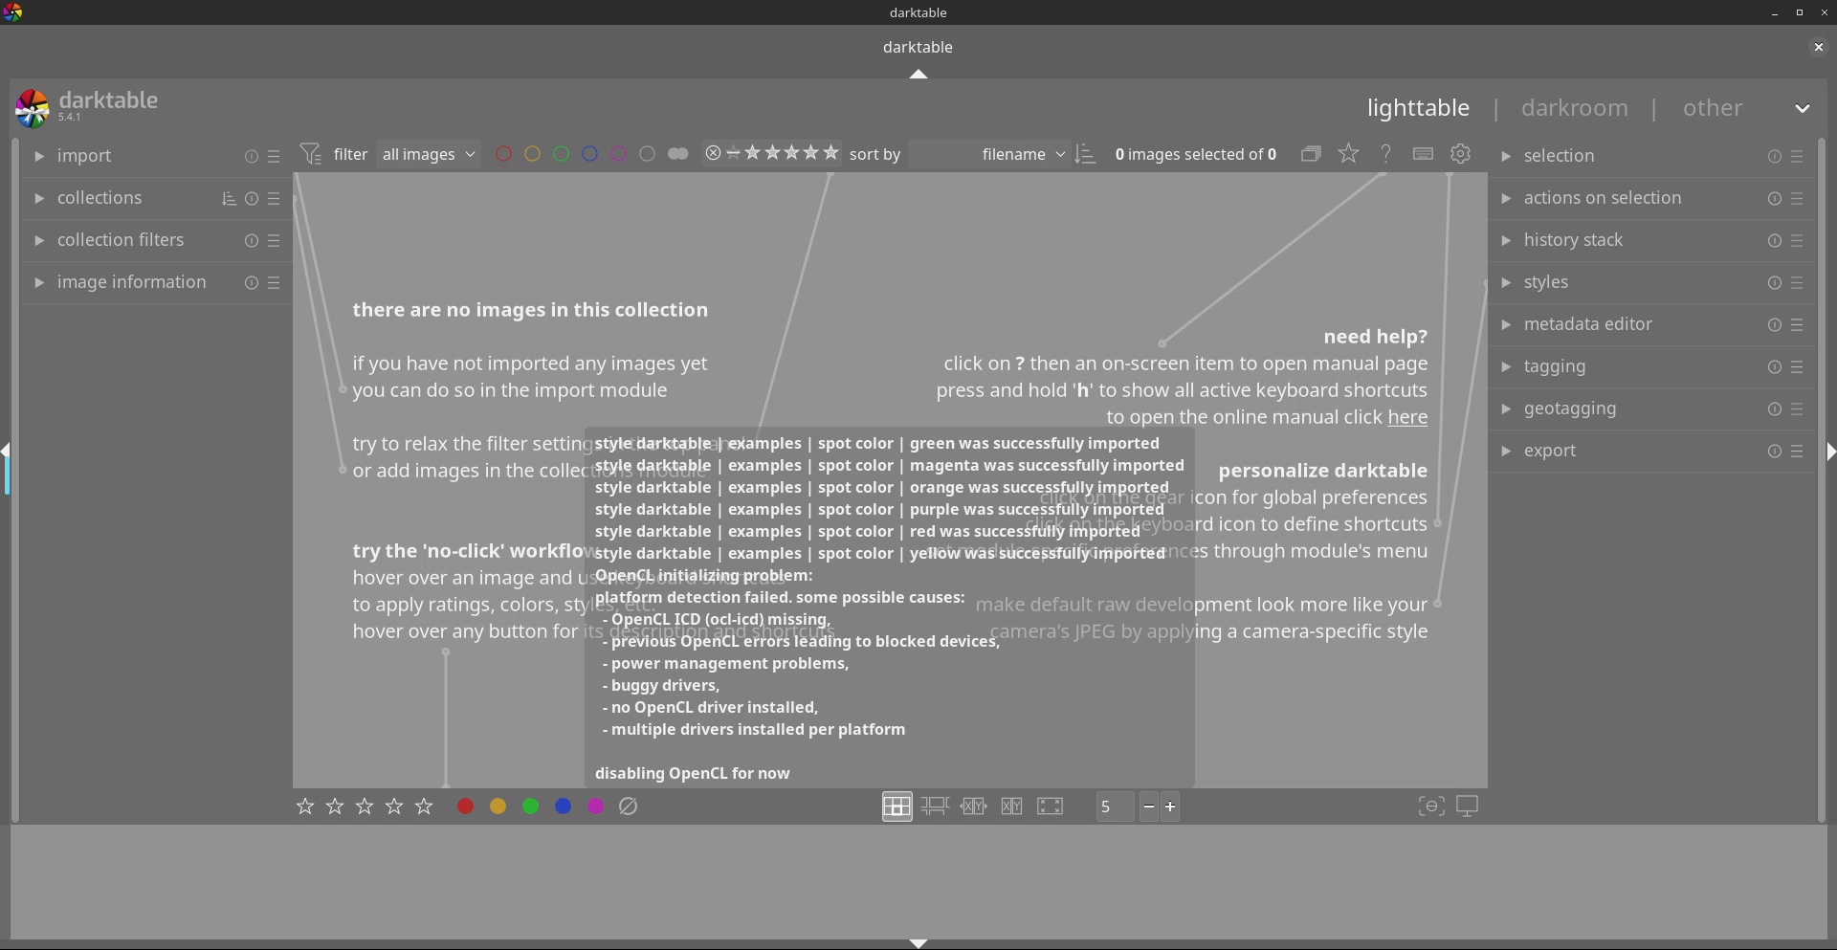
Task: Open global preferences gear icon
Action: [1460, 154]
